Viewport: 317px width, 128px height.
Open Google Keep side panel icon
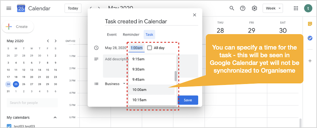(x=310, y=24)
